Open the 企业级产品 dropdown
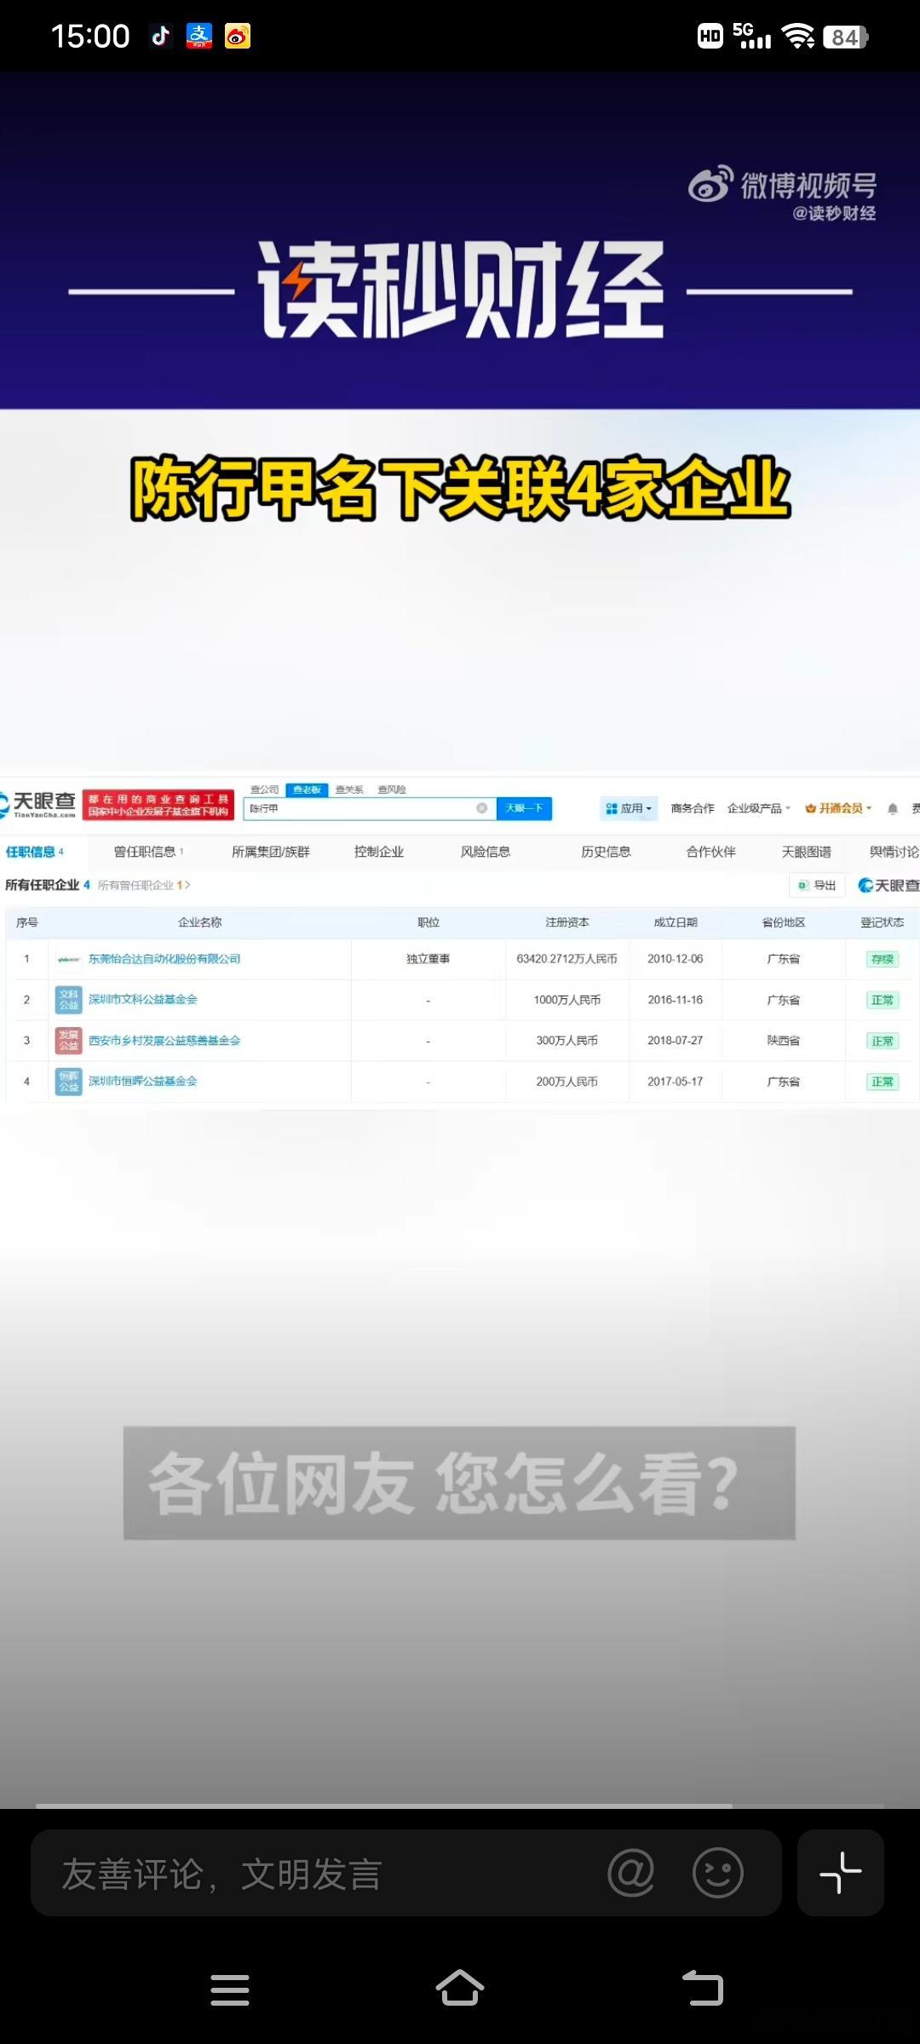The image size is (920, 2044). coord(759,808)
